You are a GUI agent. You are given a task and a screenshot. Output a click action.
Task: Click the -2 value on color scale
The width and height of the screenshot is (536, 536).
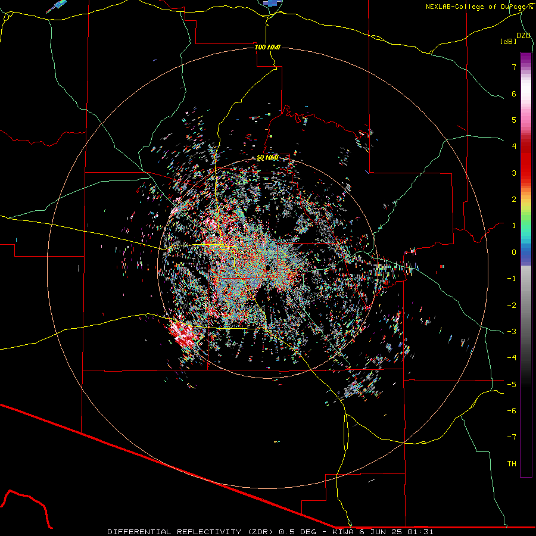[512, 306]
